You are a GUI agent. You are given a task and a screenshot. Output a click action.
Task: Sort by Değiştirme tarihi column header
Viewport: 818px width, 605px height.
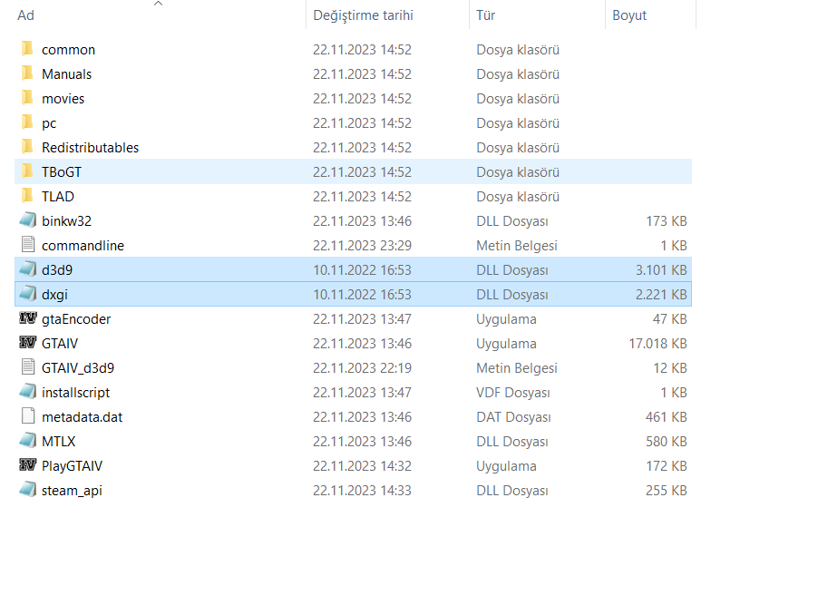point(363,15)
